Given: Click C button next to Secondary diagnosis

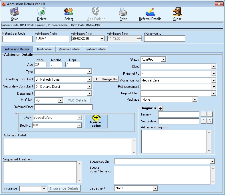Looking at the screenshot, I should (210, 121).
